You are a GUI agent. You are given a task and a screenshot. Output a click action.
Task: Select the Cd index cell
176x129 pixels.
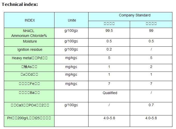tap(29, 75)
